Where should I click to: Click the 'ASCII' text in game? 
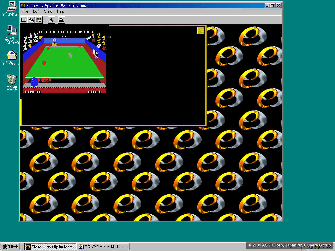point(94,92)
